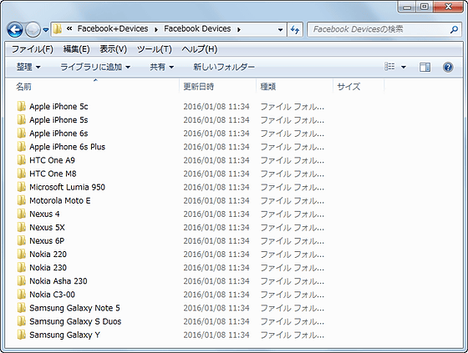Click the Back navigation arrow button

[x=15, y=29]
